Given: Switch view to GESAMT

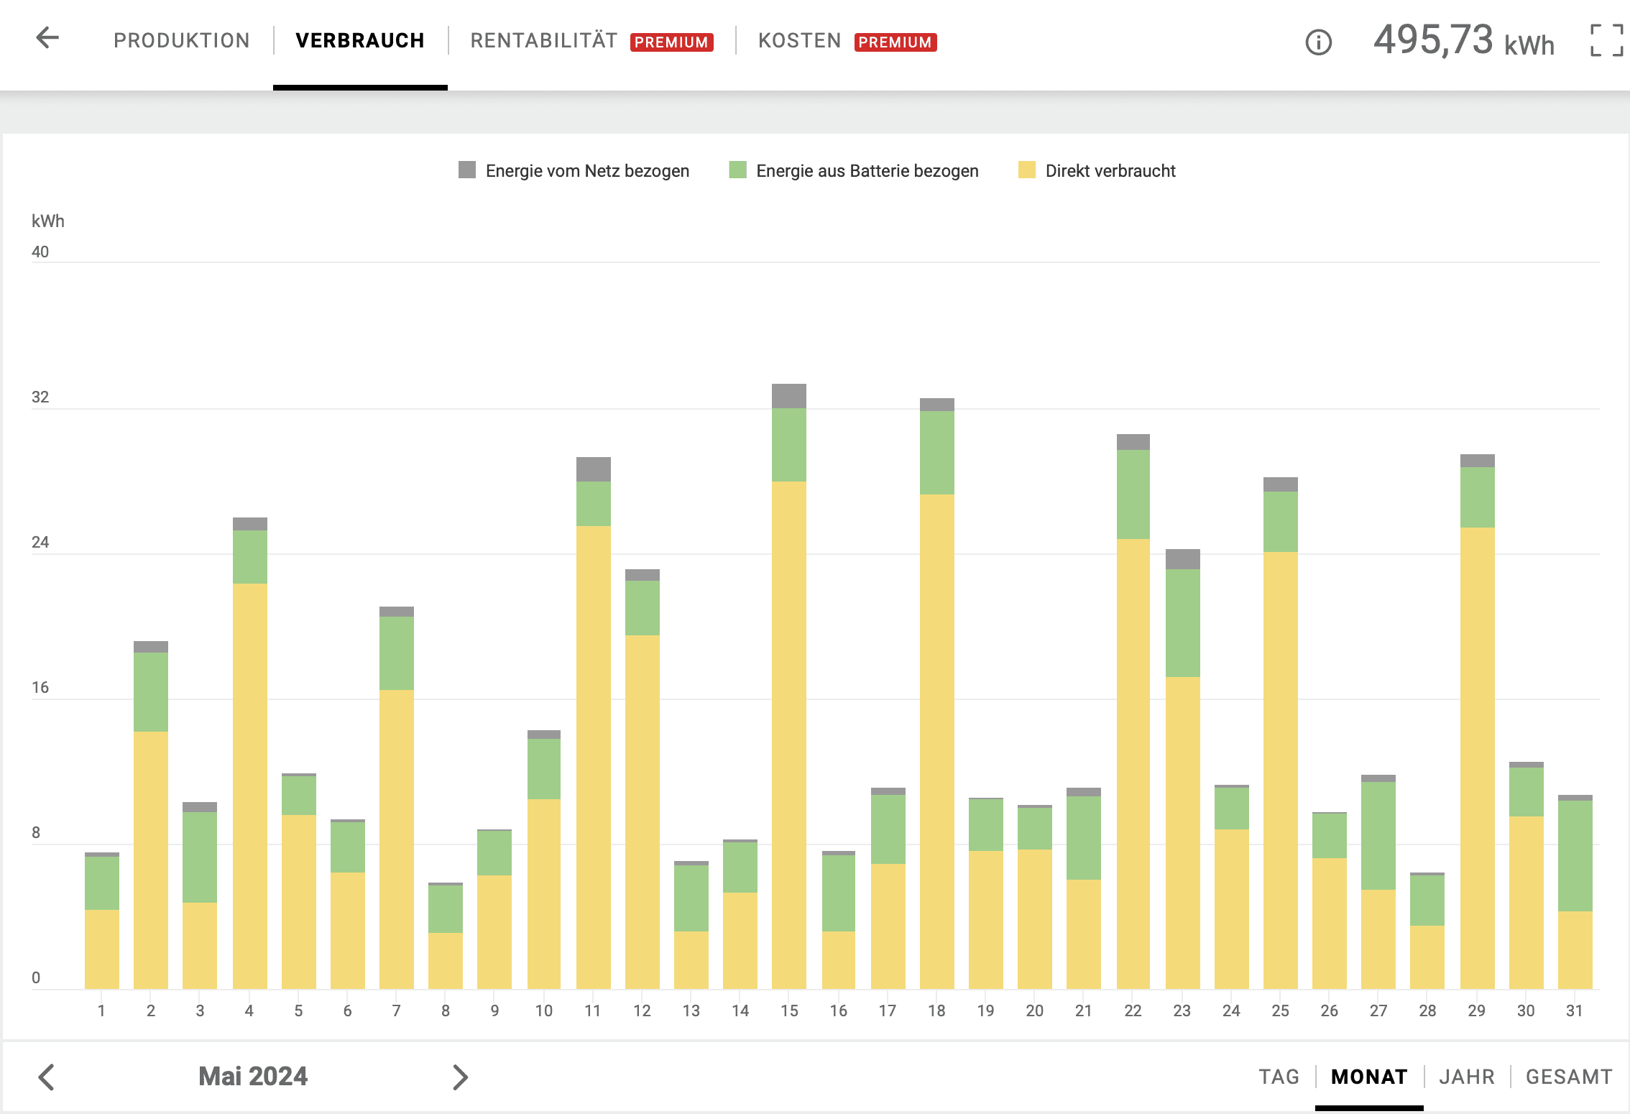Looking at the screenshot, I should [x=1569, y=1077].
